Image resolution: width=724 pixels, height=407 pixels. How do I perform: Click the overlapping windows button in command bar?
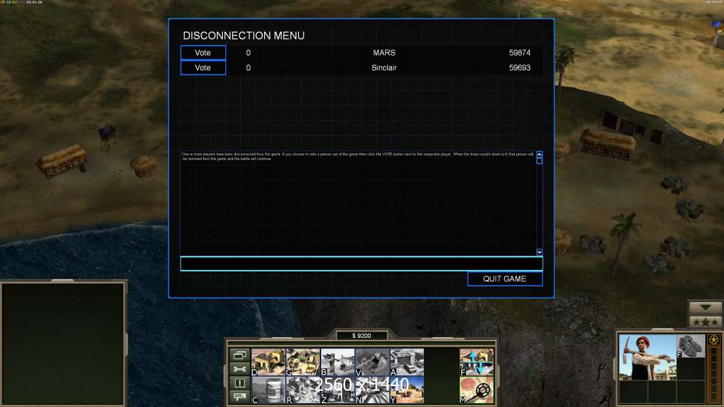click(240, 355)
